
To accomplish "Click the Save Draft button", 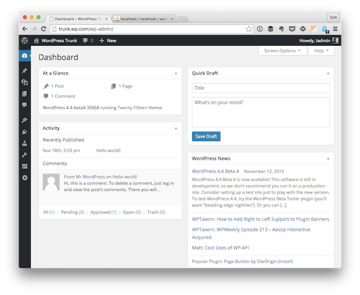I will click(206, 136).
